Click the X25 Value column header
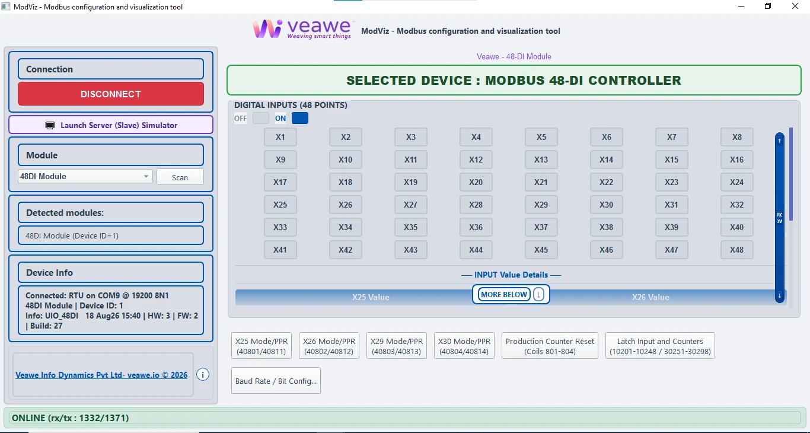 (371, 297)
